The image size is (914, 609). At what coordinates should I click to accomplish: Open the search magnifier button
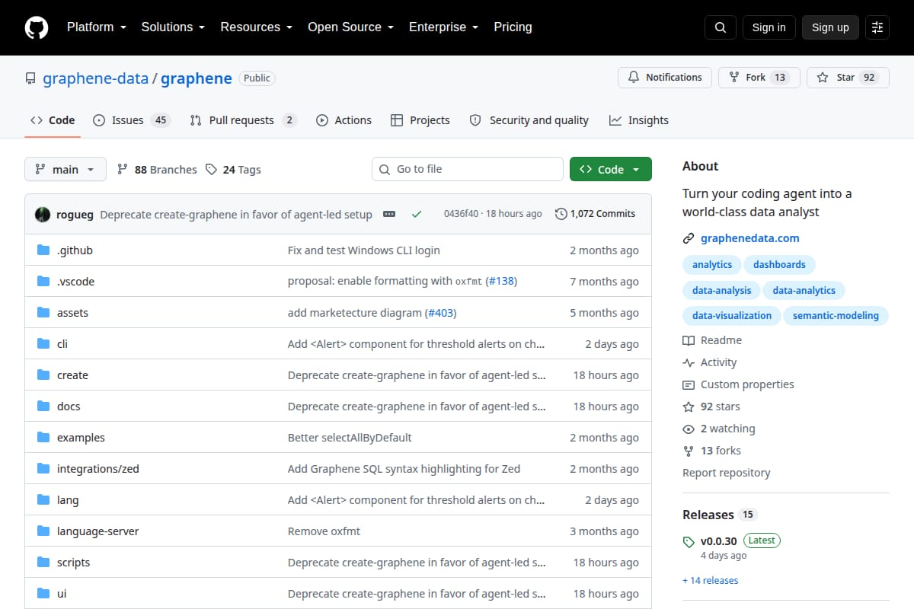[721, 27]
